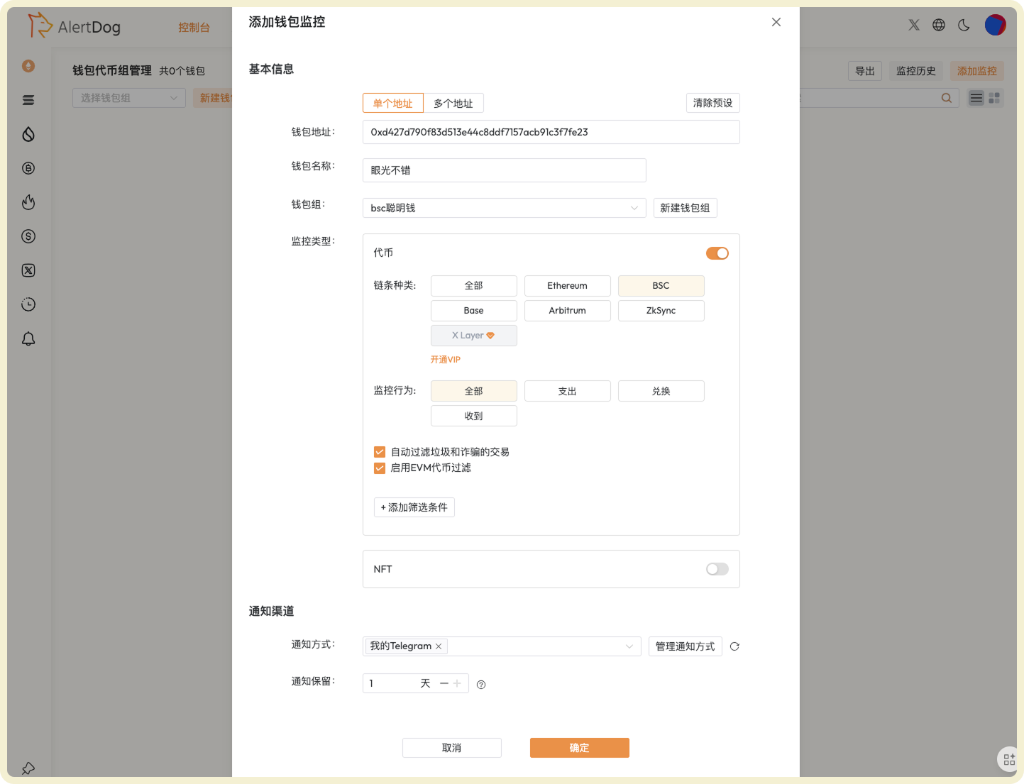1024x784 pixels.
Task: Switch to list view icon
Action: point(976,98)
